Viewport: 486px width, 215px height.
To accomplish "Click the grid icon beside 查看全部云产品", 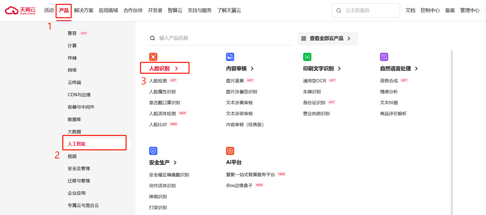I will 303,38.
